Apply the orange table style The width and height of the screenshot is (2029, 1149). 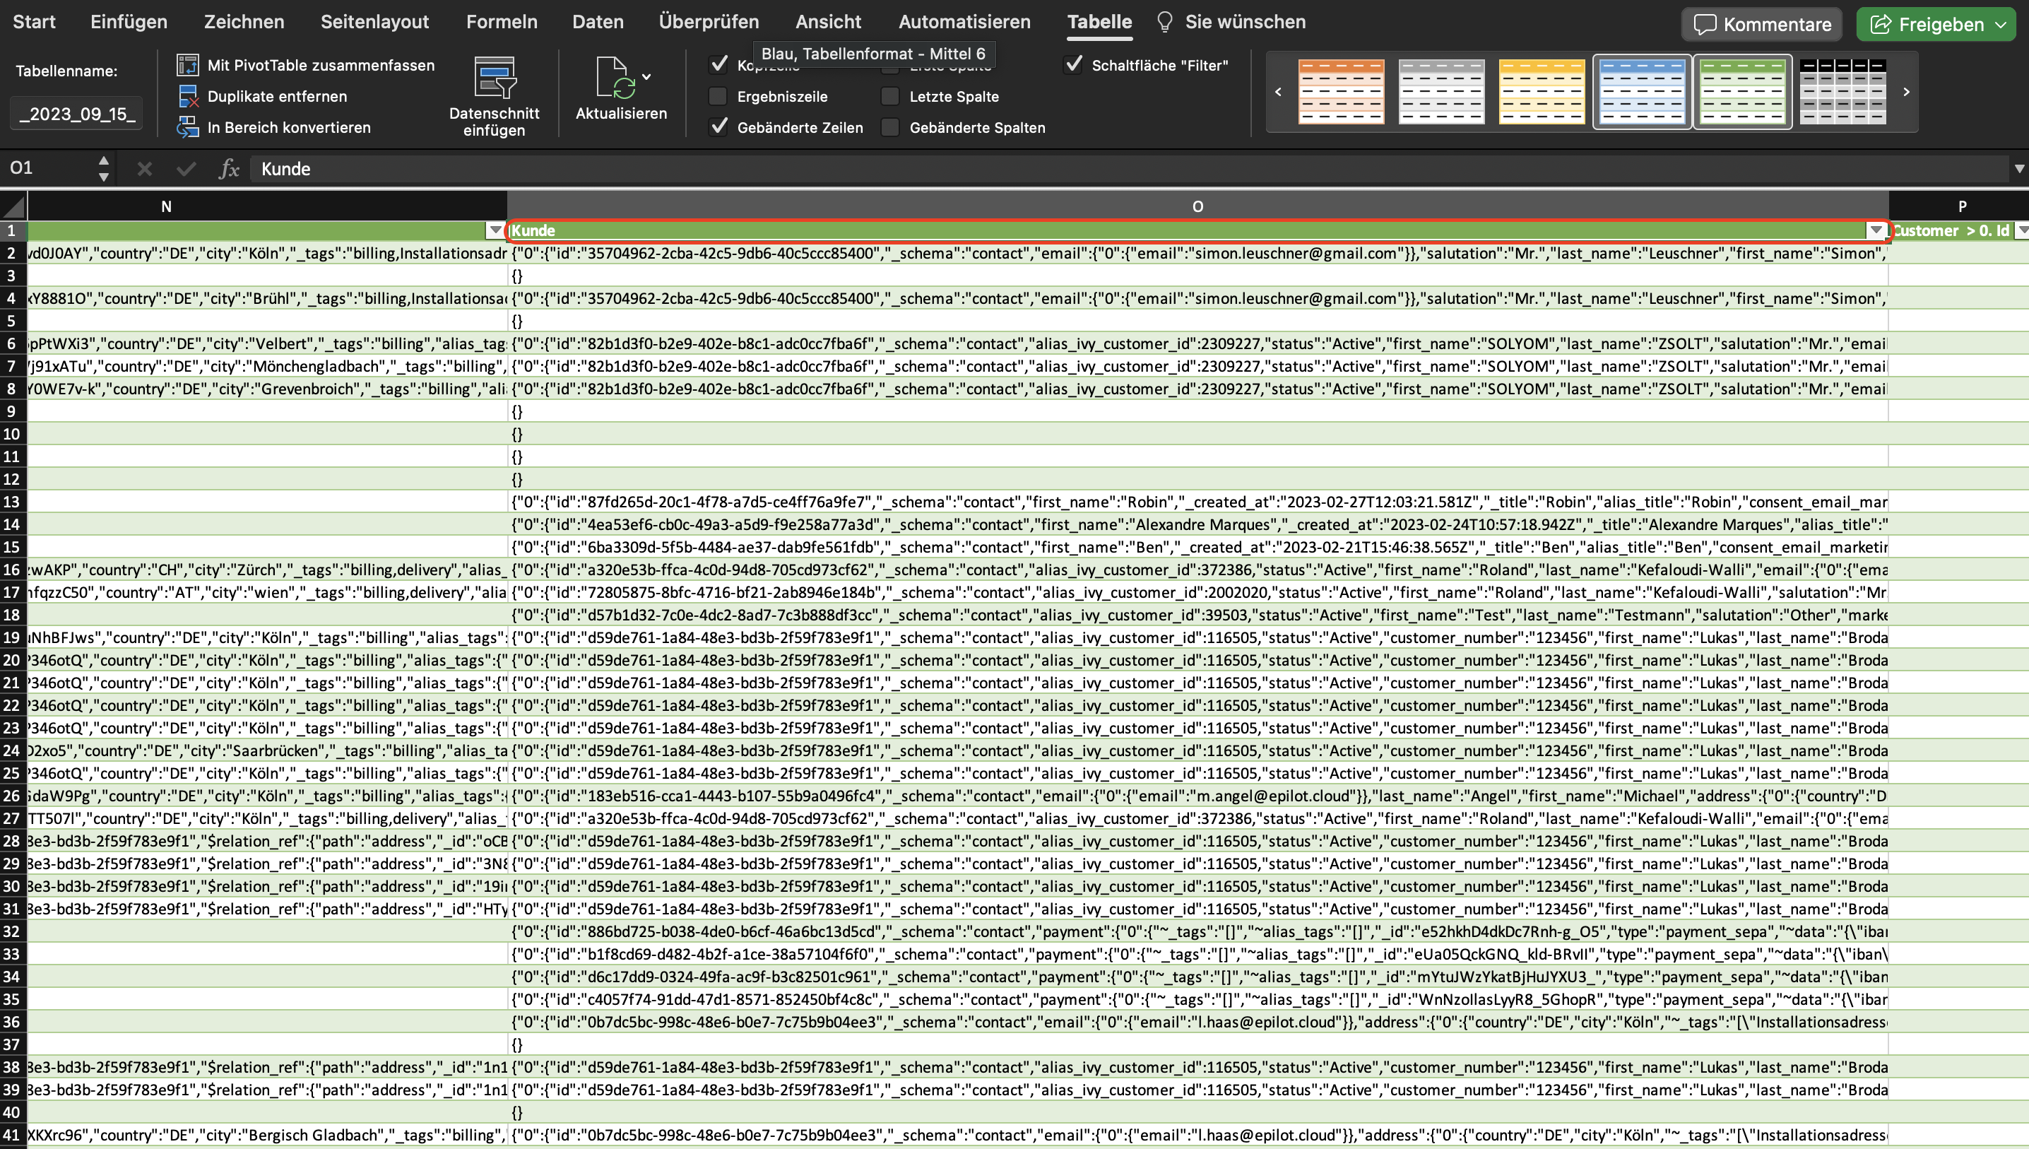(x=1341, y=92)
